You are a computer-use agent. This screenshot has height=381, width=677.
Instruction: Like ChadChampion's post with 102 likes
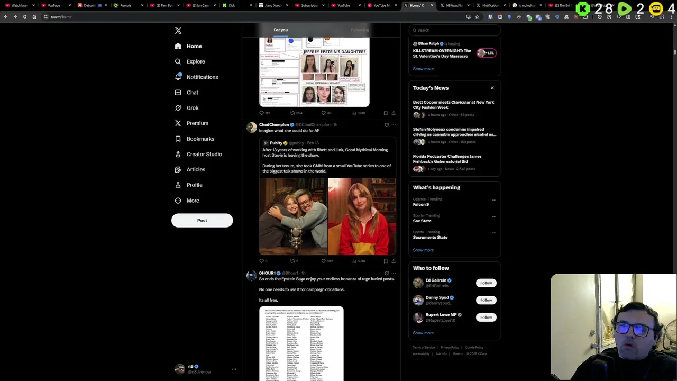point(327,261)
